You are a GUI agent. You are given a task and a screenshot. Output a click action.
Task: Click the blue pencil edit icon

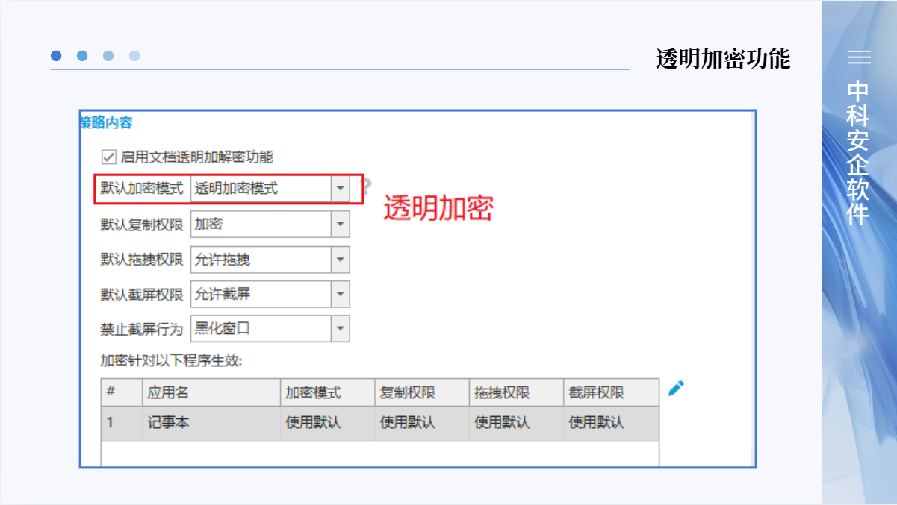click(676, 388)
